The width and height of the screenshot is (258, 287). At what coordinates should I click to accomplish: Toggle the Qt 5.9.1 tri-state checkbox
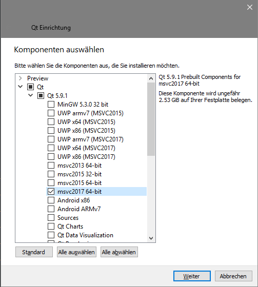tap(41, 96)
